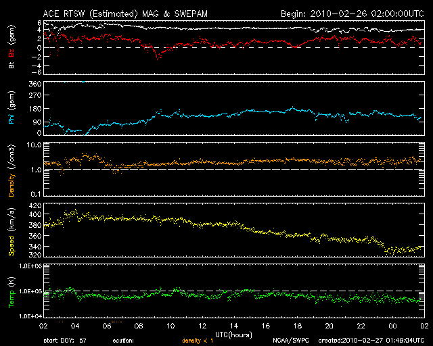The width and height of the screenshot is (433, 346).
Task: Click the '14' hour label on the time axis
Action: [234, 326]
